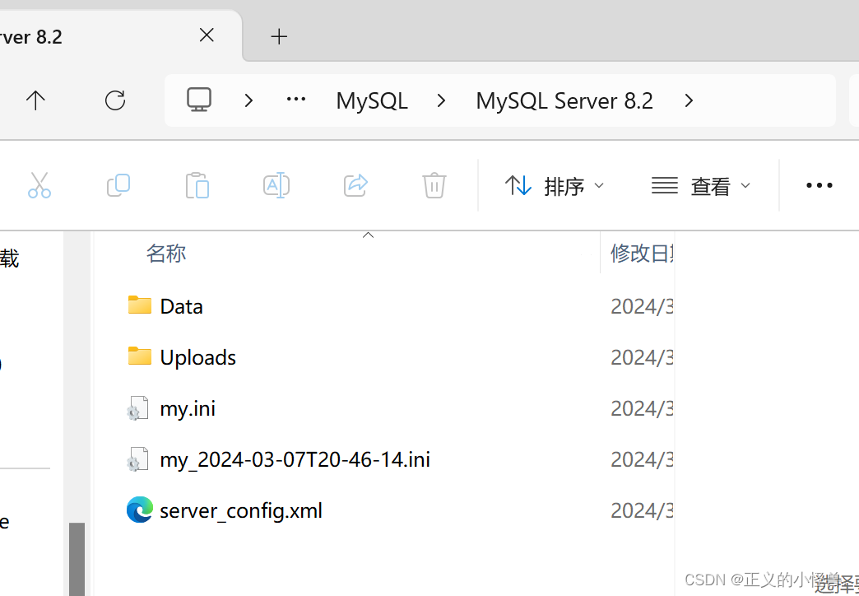Click the Rename icon

coord(276,185)
